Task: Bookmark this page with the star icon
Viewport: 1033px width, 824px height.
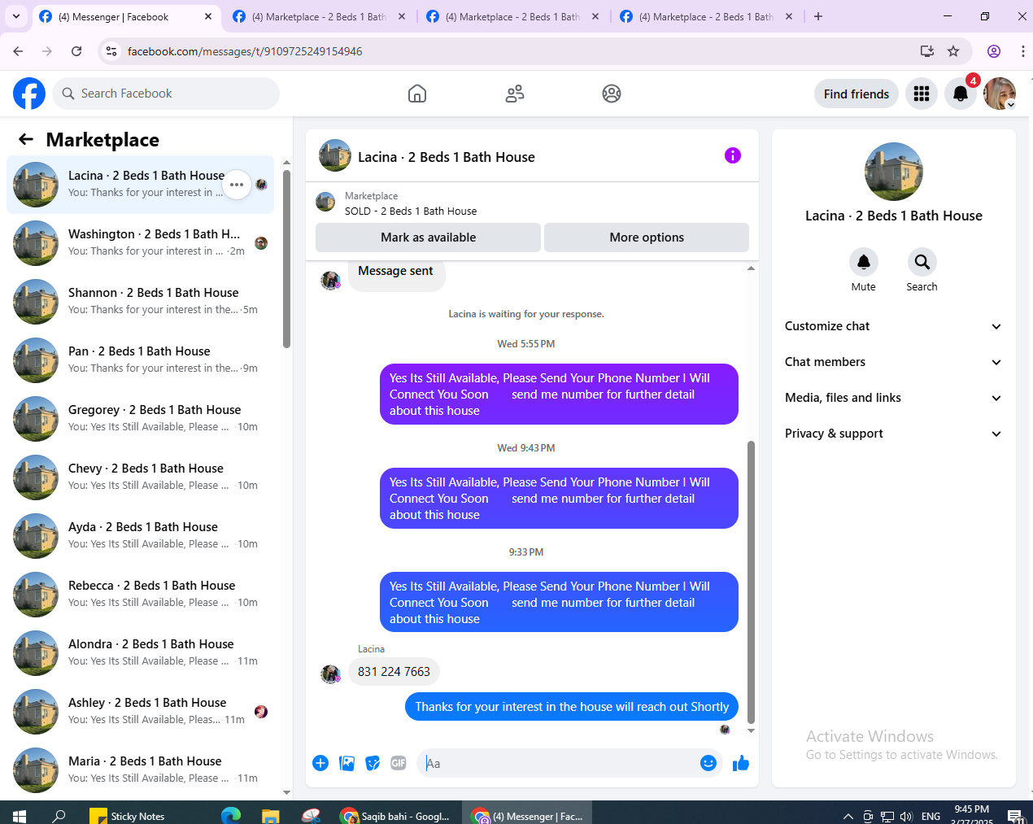Action: [x=953, y=51]
